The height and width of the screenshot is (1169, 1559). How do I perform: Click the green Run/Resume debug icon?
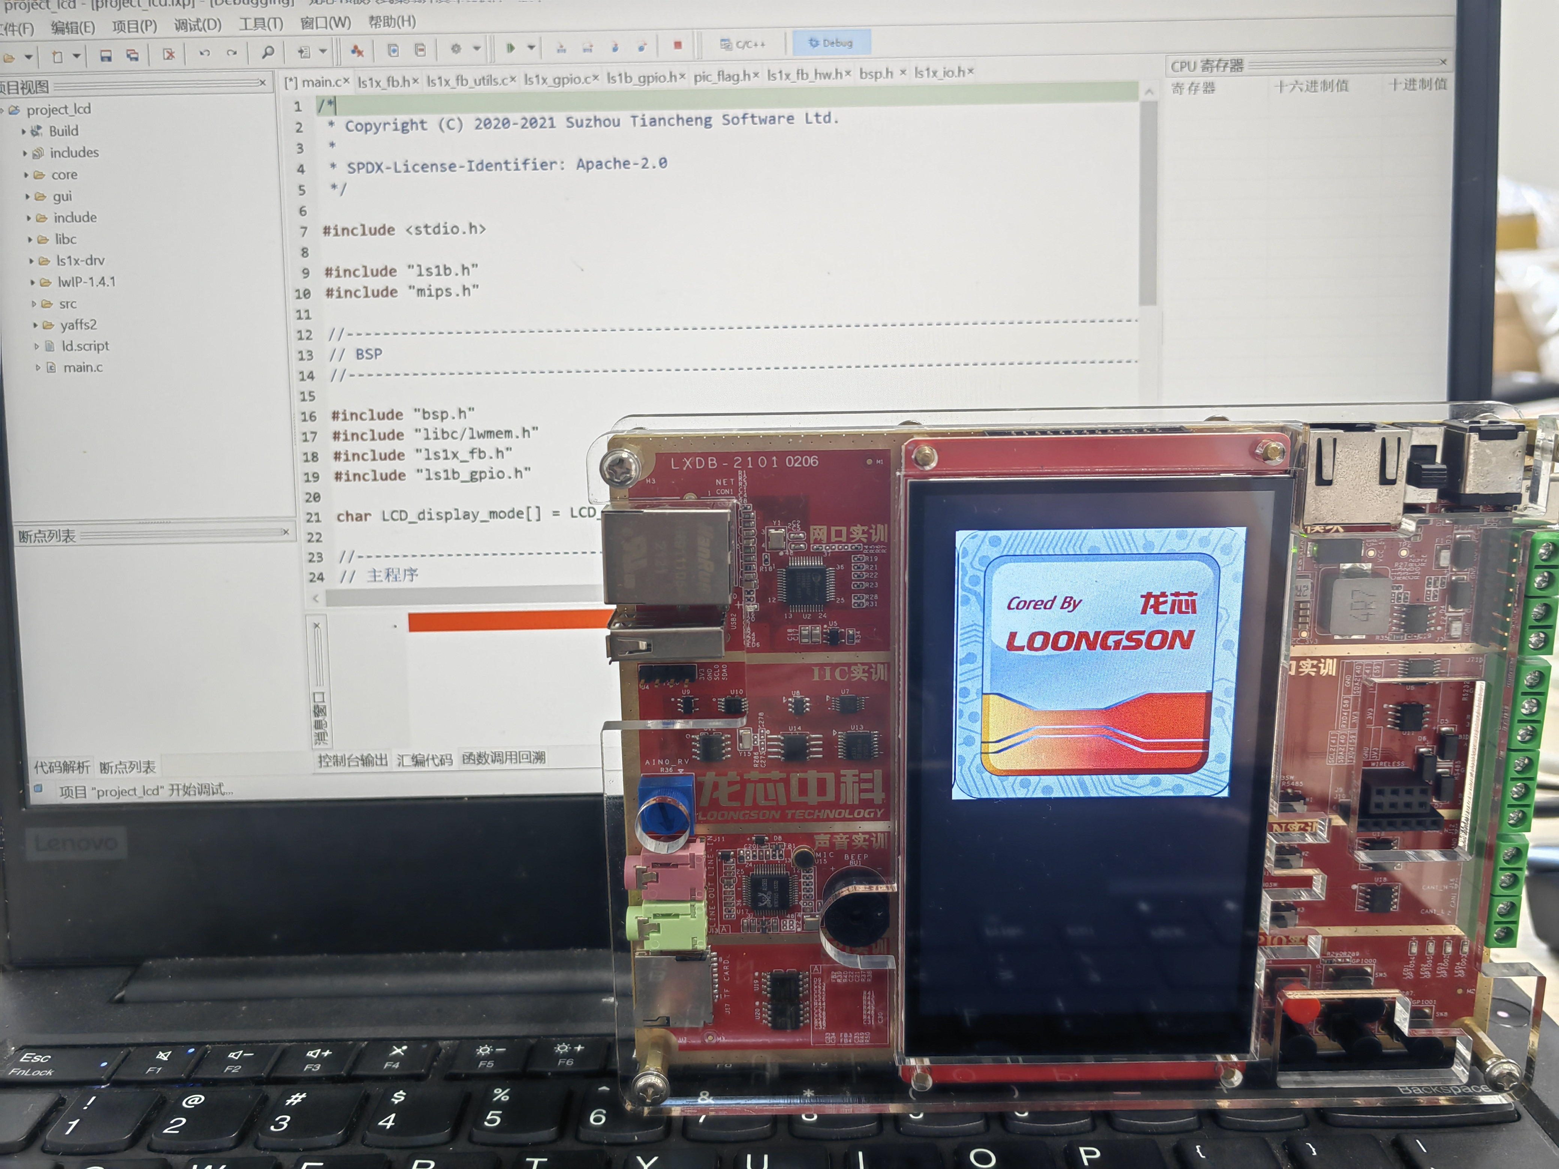point(510,48)
